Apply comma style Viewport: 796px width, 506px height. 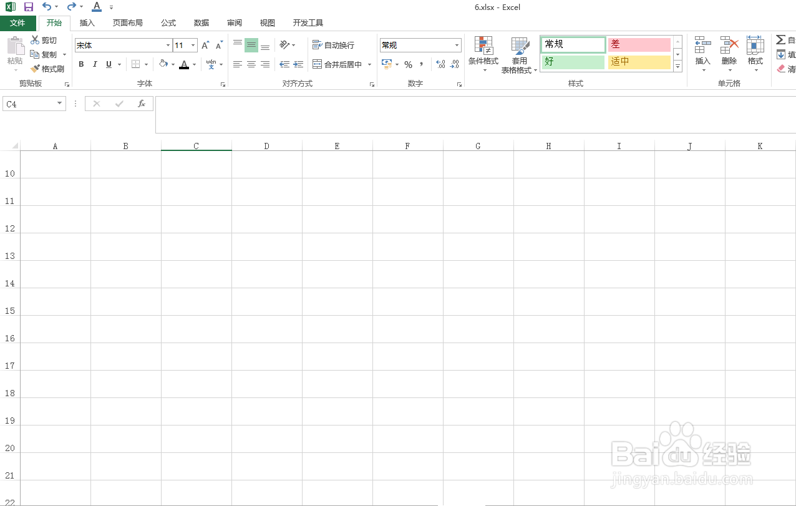422,64
